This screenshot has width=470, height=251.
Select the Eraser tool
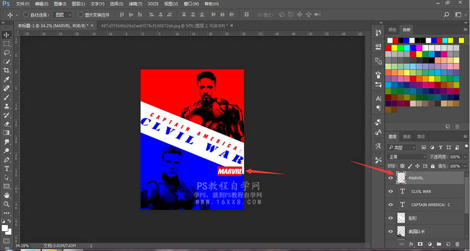tap(6, 124)
